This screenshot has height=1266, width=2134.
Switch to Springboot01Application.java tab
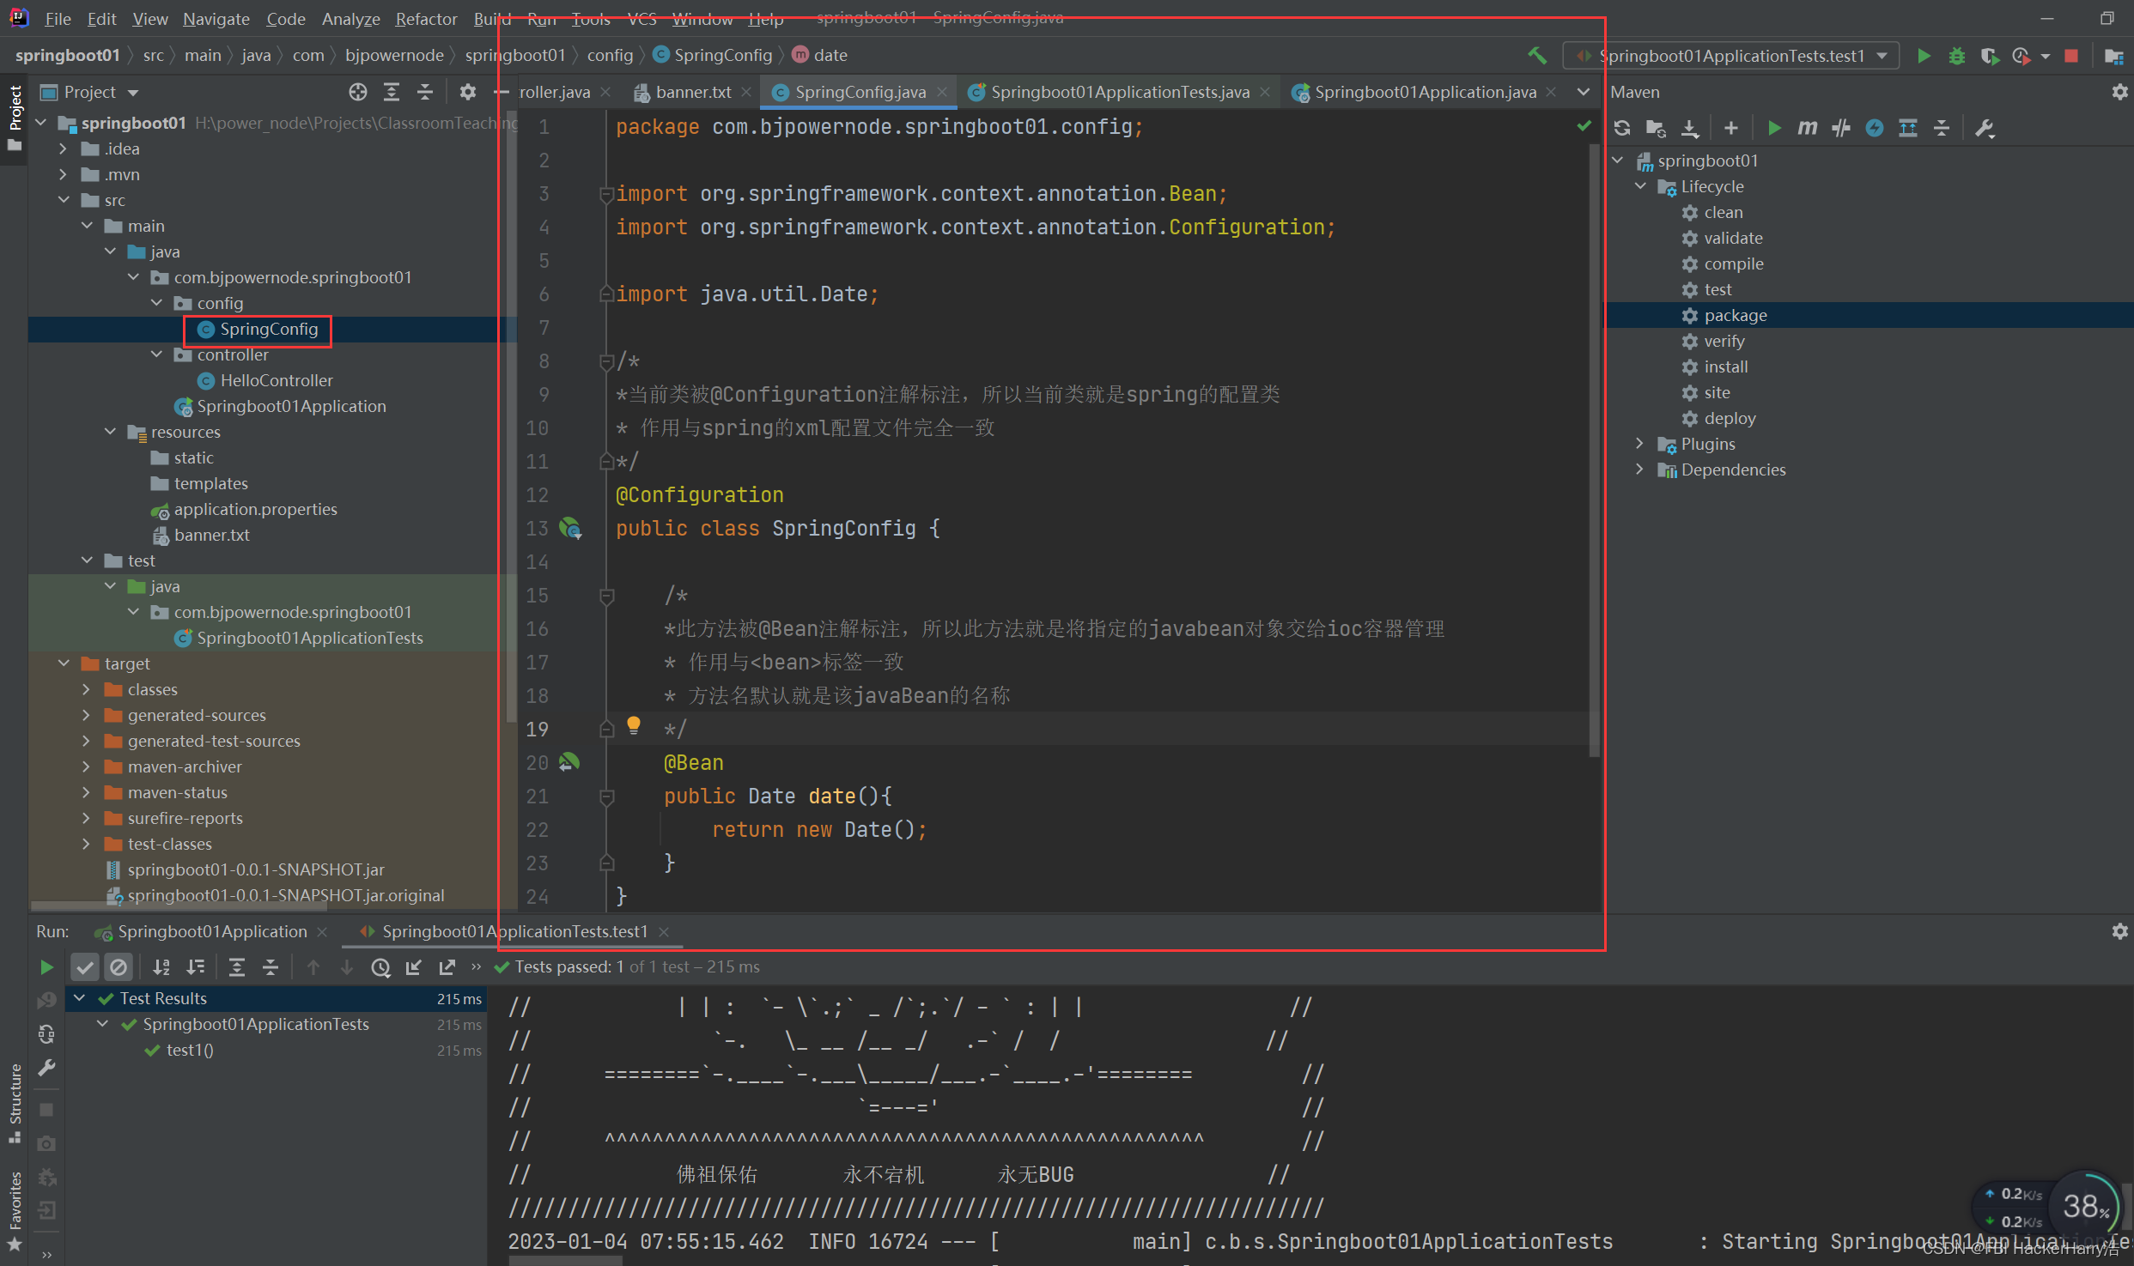tap(1424, 92)
